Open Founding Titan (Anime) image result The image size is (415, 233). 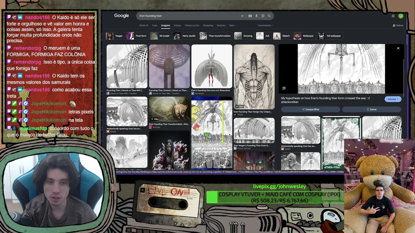169,66
